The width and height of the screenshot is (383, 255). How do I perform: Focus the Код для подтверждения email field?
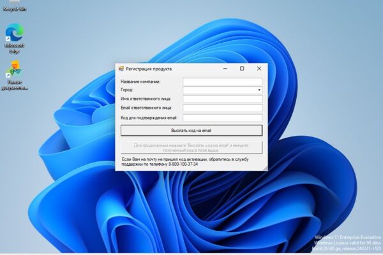(223, 117)
